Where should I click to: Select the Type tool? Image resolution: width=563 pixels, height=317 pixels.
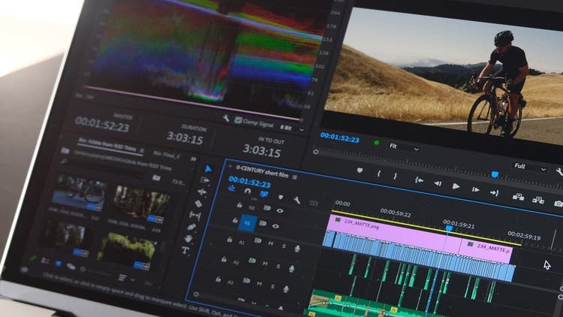(185, 251)
